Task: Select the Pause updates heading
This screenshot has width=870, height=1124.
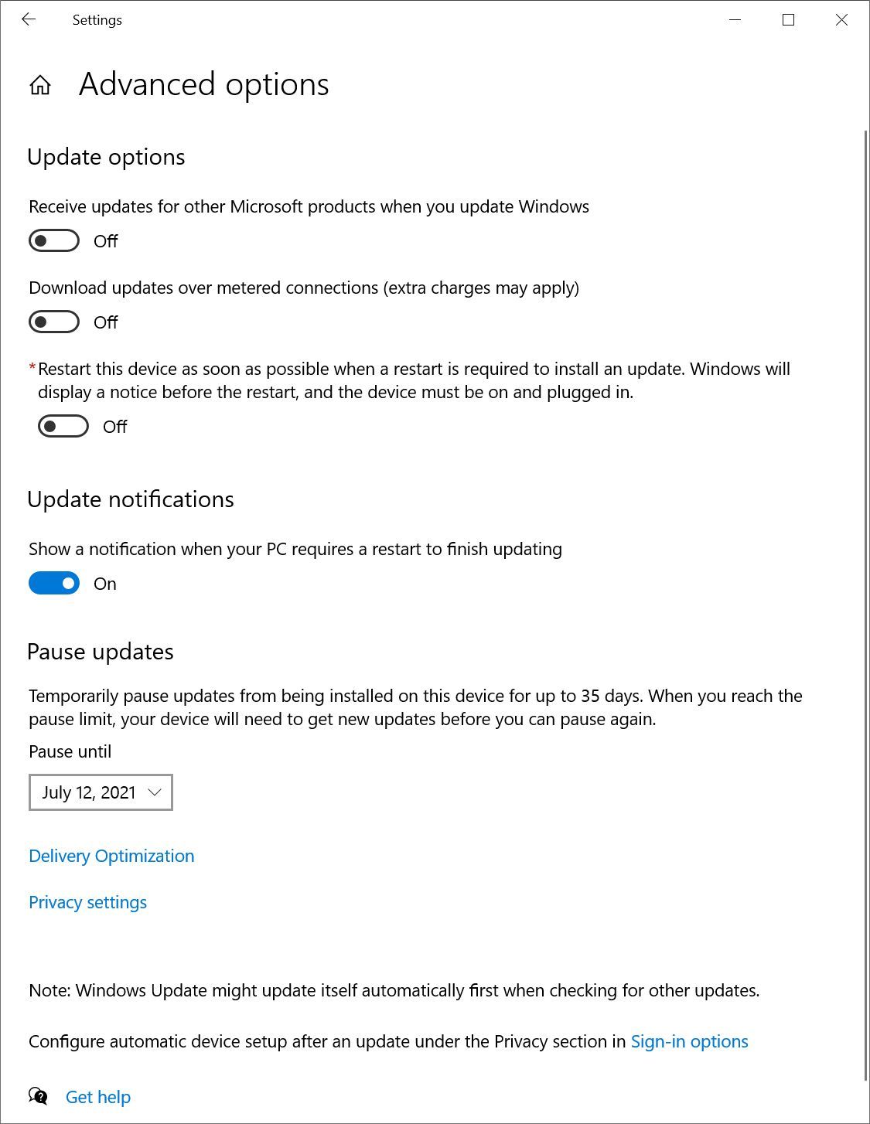Action: click(101, 652)
